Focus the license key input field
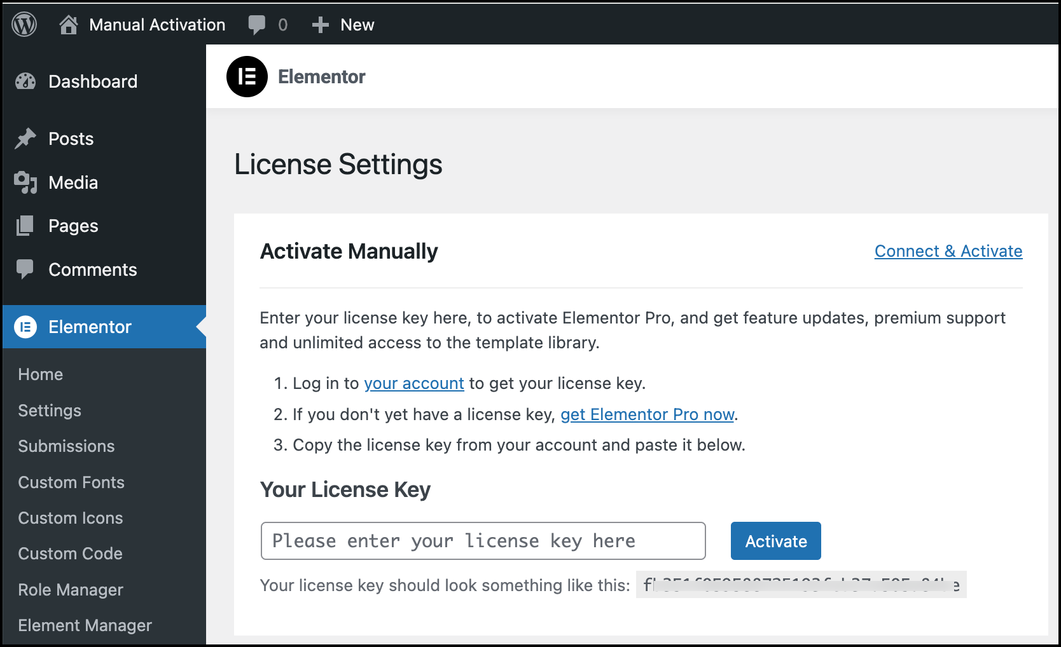 click(483, 541)
